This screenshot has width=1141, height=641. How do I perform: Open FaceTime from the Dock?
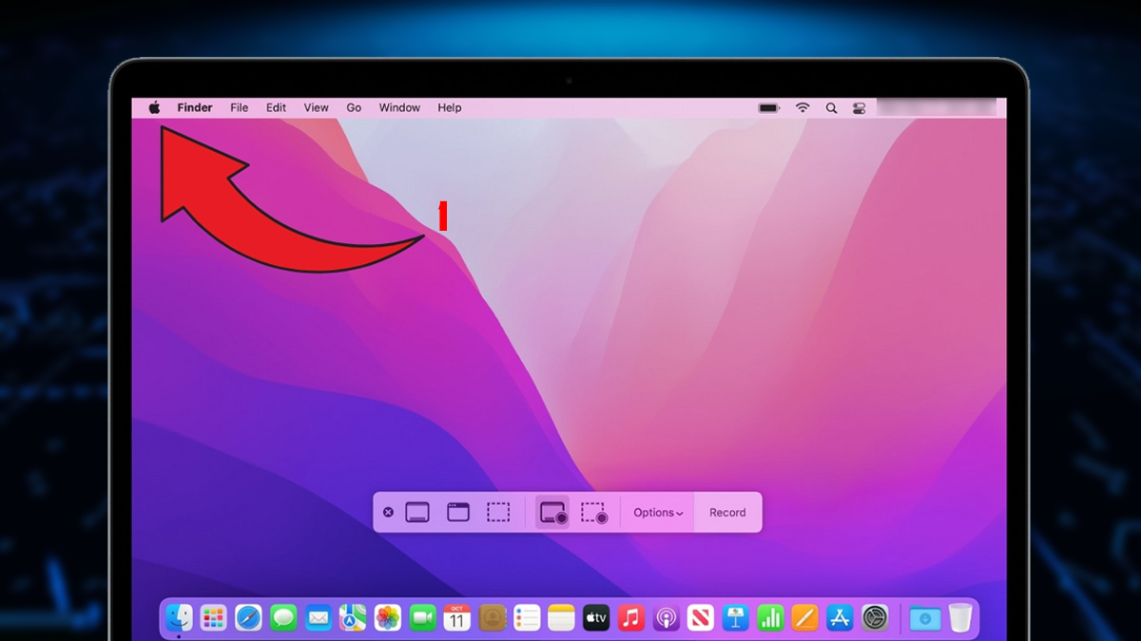click(422, 617)
